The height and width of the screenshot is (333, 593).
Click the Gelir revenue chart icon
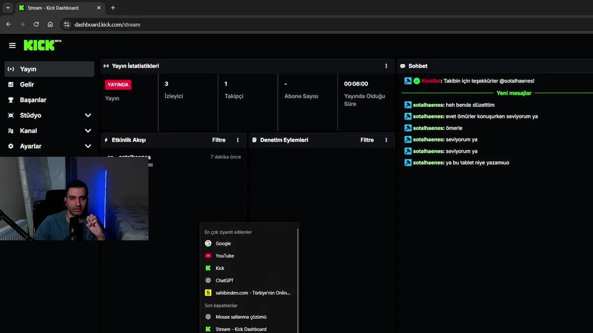[x=11, y=84]
